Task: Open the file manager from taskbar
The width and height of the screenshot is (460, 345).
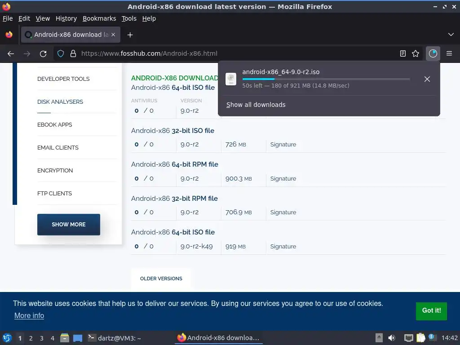Action: pyautogui.click(x=65, y=338)
